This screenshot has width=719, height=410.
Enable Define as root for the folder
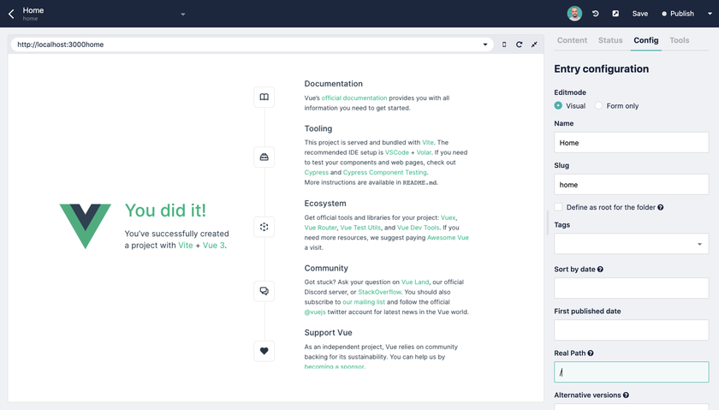coord(558,207)
